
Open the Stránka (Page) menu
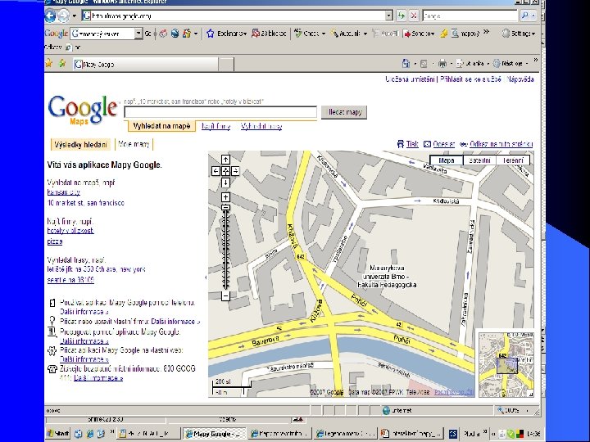[471, 64]
